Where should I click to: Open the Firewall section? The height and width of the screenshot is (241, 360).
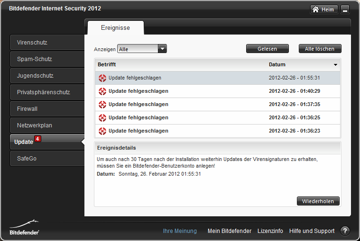(47, 108)
